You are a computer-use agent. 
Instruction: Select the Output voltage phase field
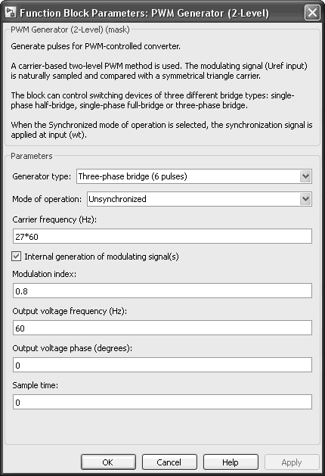pyautogui.click(x=162, y=365)
